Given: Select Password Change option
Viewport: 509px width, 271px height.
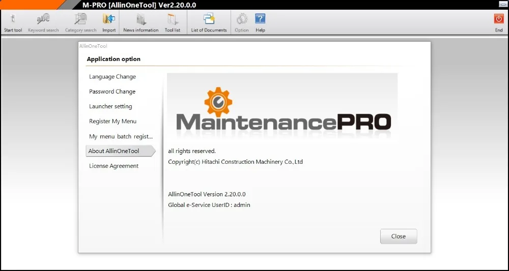Looking at the screenshot, I should 112,92.
